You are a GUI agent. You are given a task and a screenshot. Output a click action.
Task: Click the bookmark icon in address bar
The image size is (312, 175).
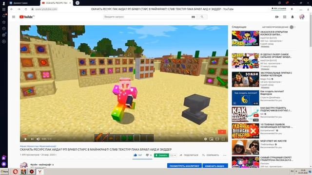point(292,9)
